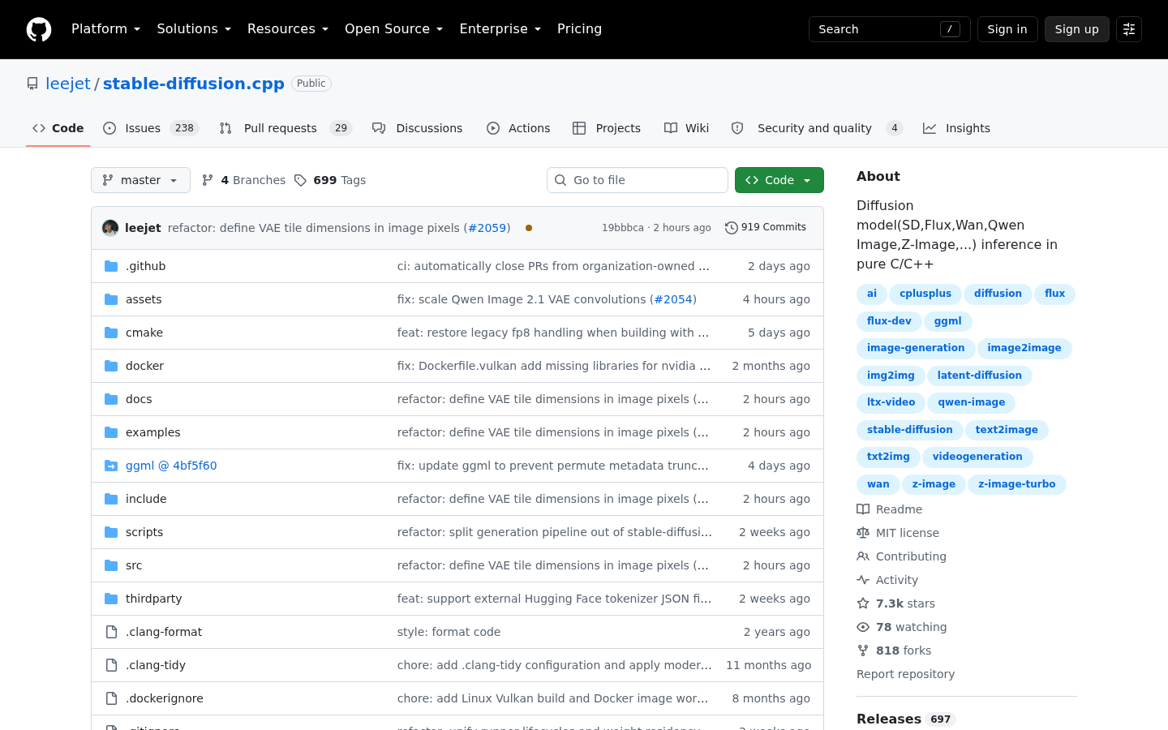Viewport: 1168px width, 730px height.
Task: Click the Readme book icon
Action: click(x=863, y=509)
